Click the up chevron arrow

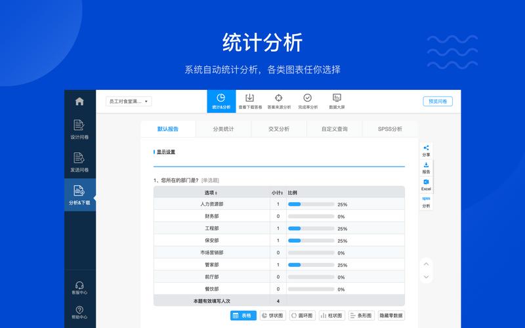(426, 264)
